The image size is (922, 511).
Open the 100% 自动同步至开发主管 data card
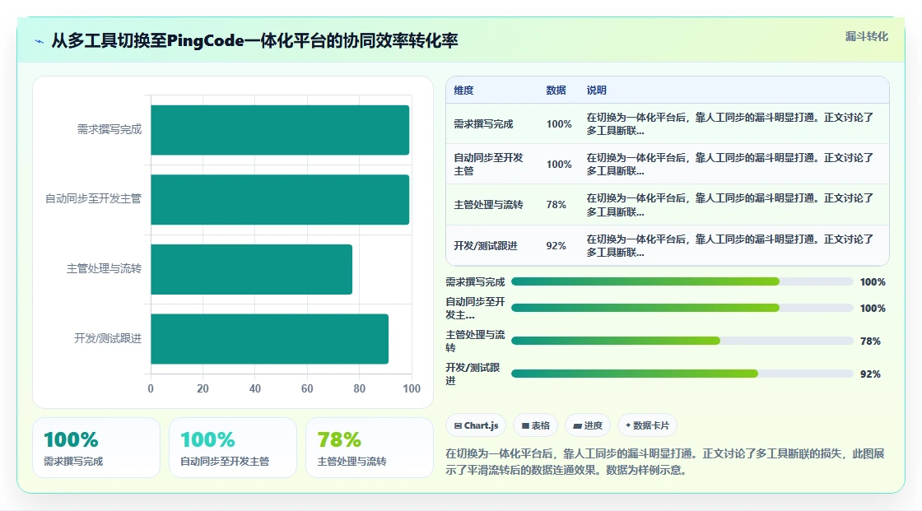[233, 448]
